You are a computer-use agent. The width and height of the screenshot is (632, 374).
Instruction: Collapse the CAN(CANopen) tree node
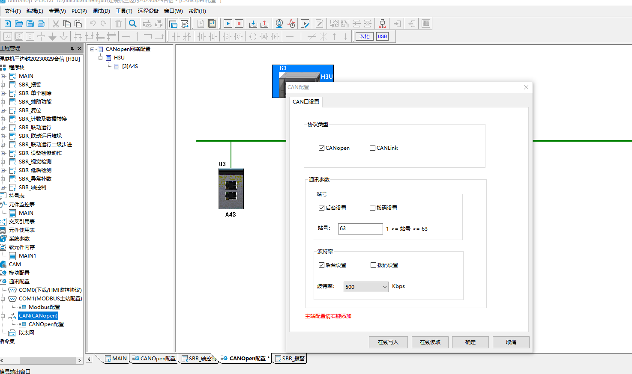(x=3, y=316)
